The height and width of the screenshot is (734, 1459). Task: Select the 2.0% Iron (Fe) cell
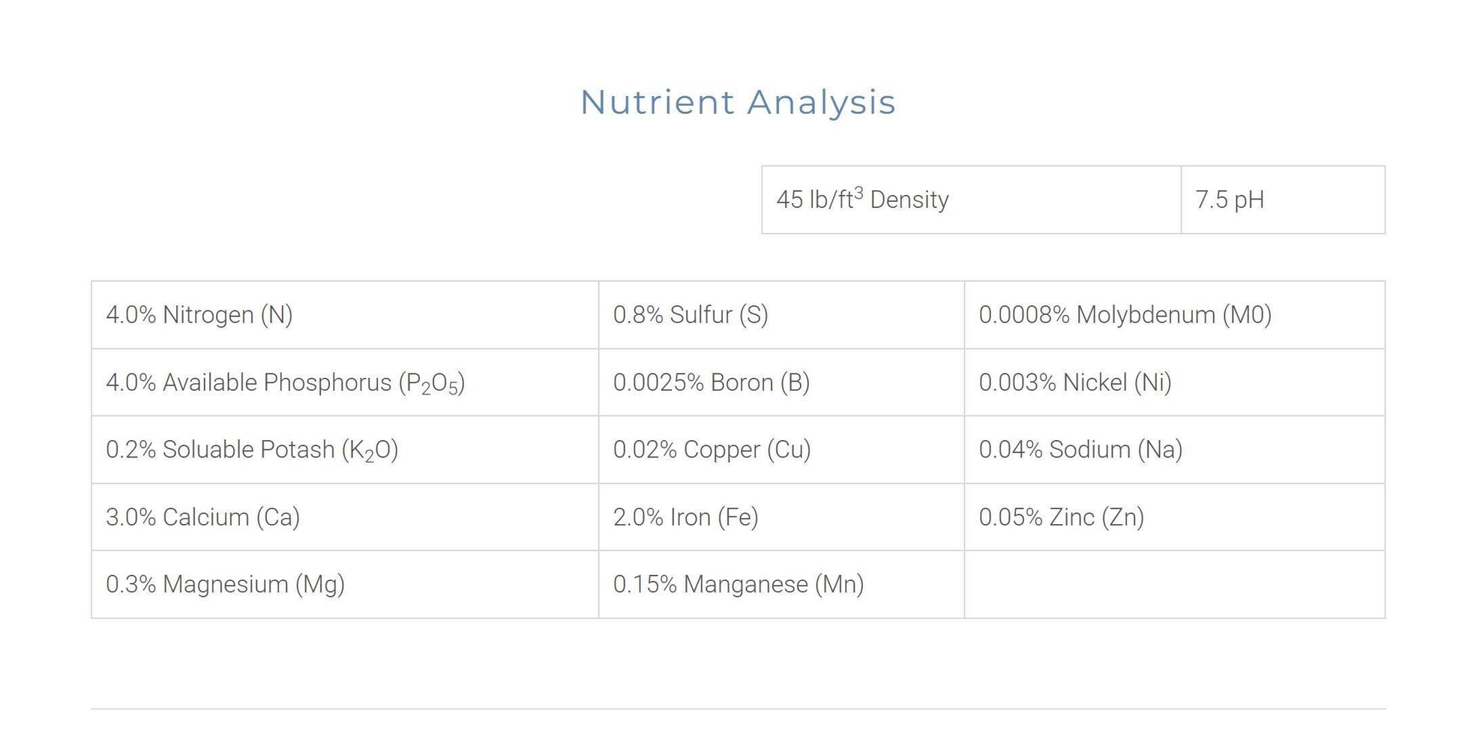point(685,517)
